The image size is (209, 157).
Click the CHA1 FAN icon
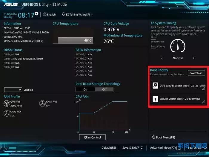42,103
